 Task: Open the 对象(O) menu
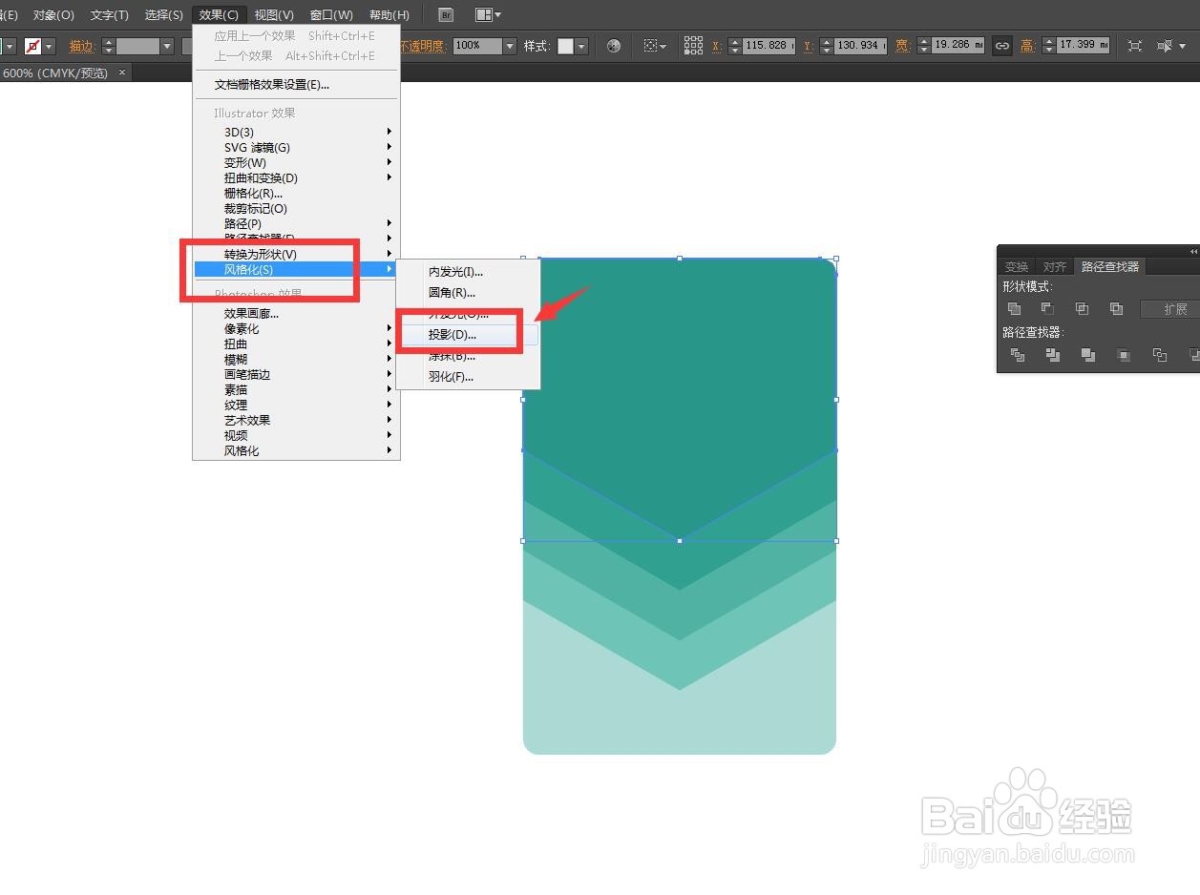tap(53, 14)
